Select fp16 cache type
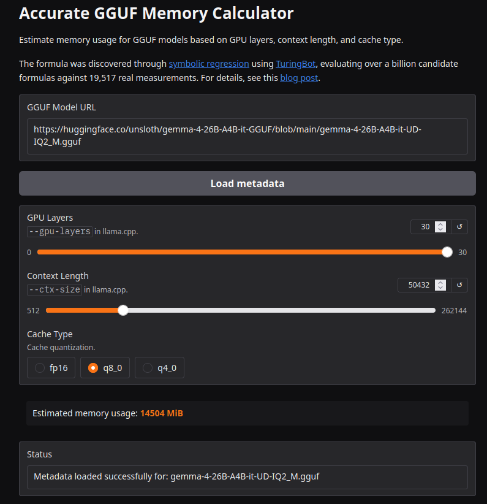 51,368
